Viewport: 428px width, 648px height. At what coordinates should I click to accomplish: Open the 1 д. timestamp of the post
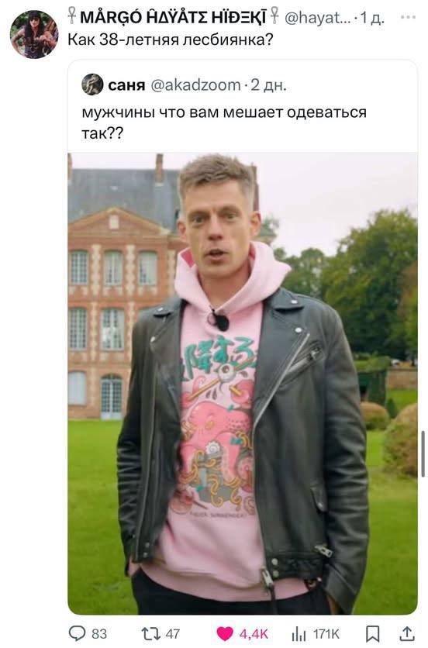click(372, 18)
